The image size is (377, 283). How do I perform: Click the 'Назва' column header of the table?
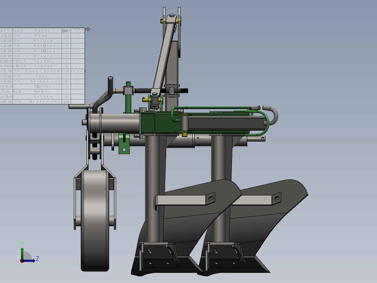point(42,30)
